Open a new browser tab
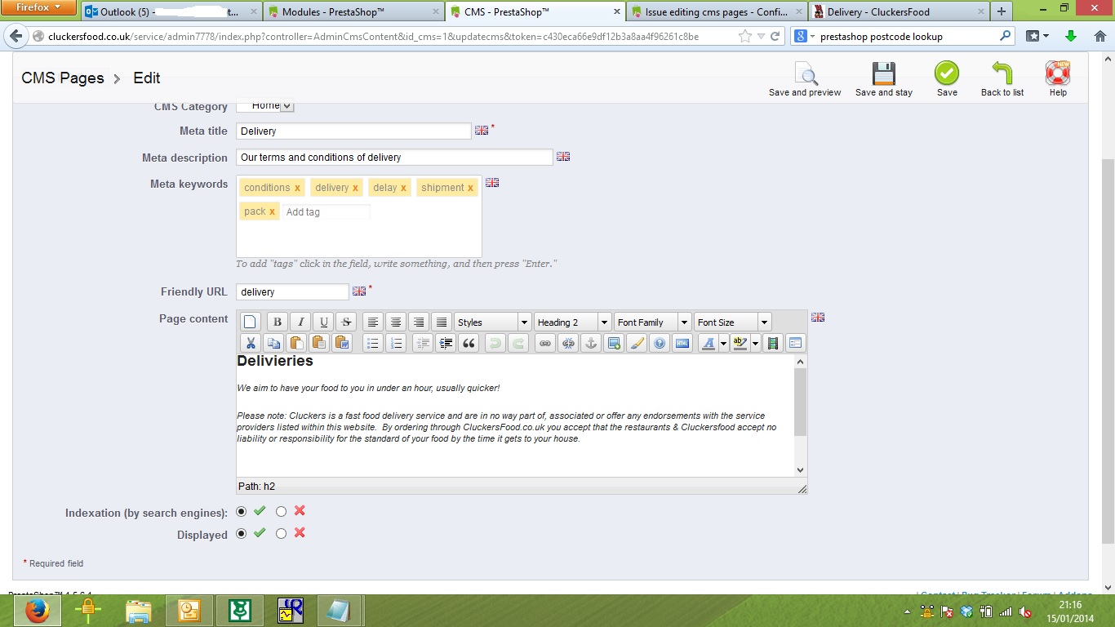Viewport: 1115px width, 627px height. (x=1001, y=11)
